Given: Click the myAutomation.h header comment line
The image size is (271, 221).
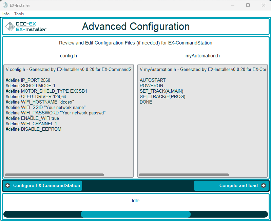Looking at the screenshot, I should 202,70.
